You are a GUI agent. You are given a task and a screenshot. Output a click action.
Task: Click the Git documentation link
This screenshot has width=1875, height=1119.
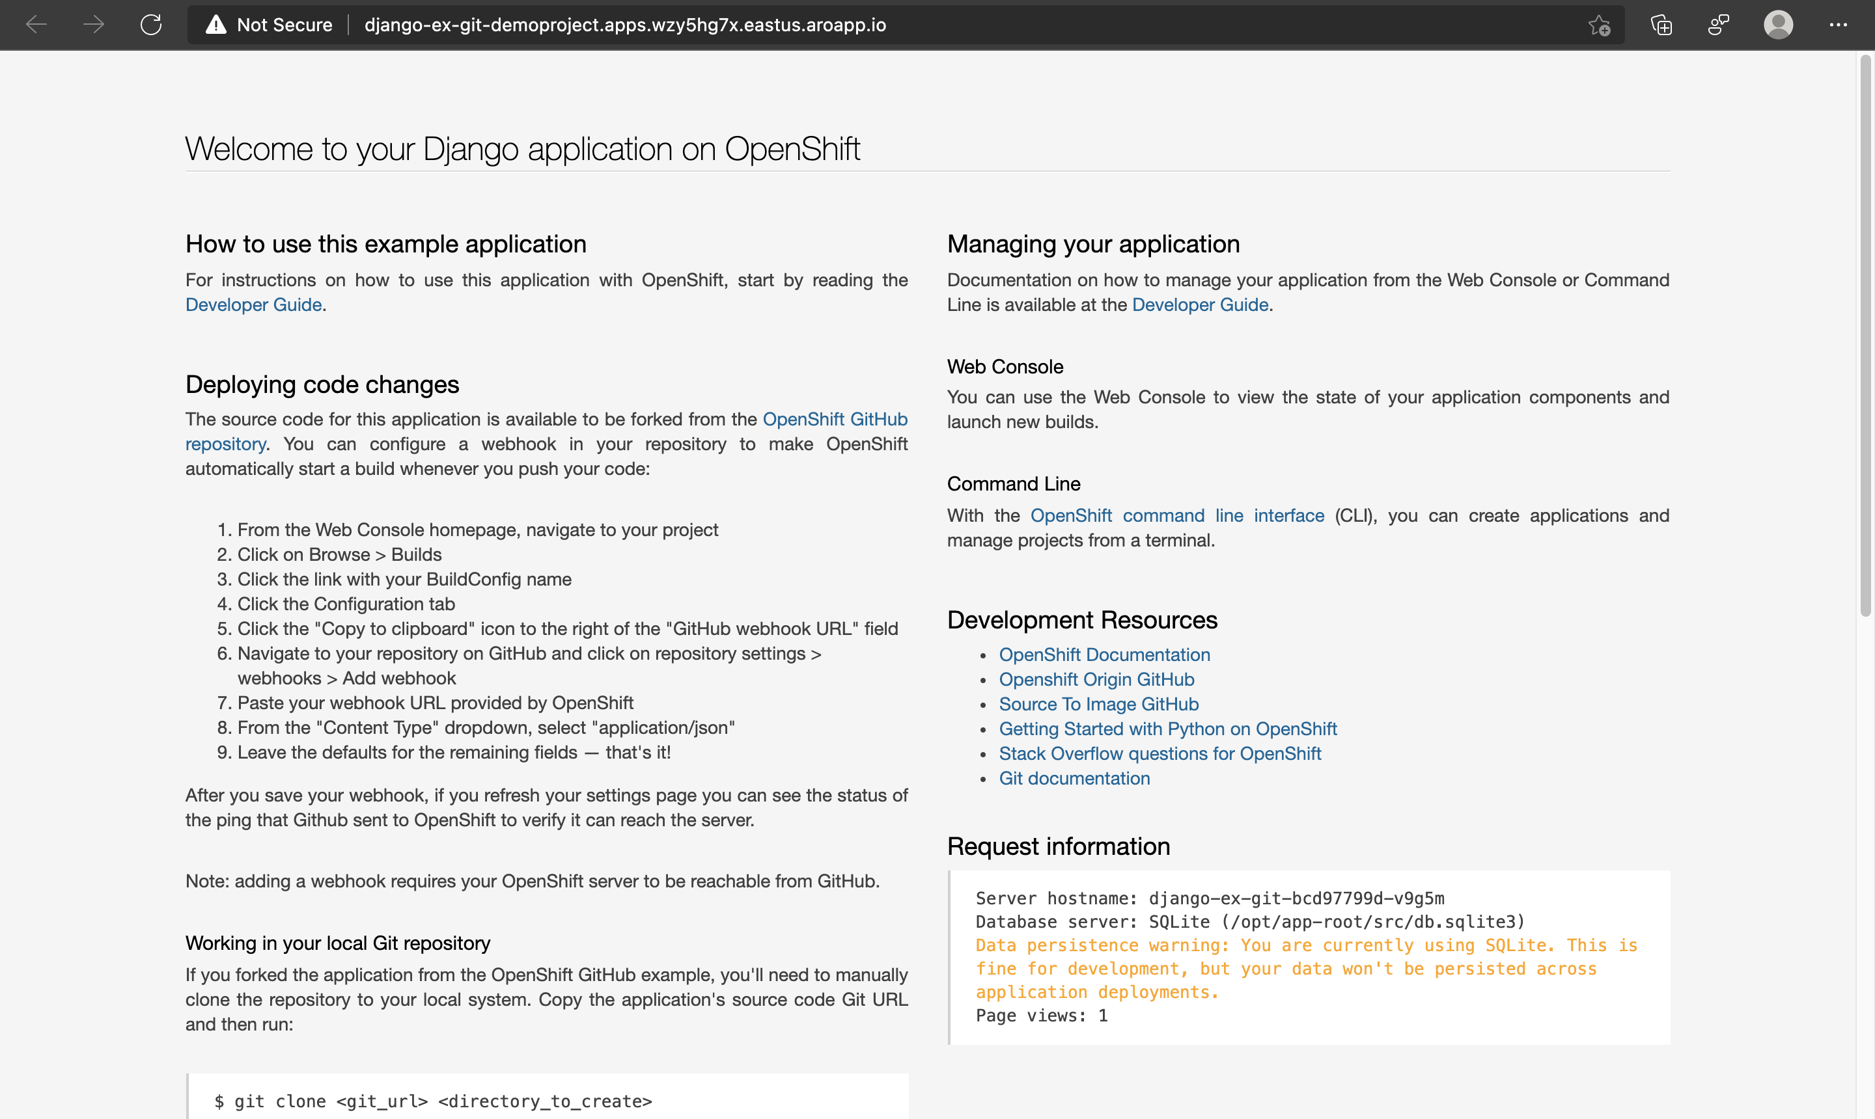tap(1074, 777)
